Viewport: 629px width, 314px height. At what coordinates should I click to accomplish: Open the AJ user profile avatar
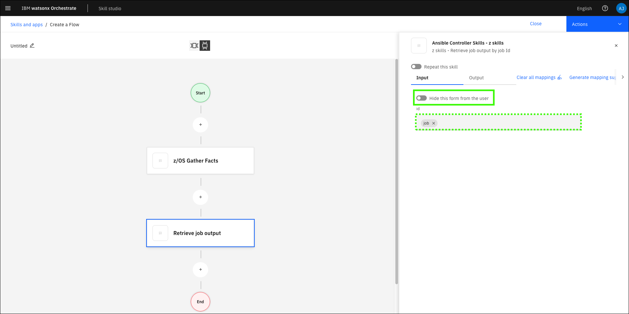coord(621,9)
